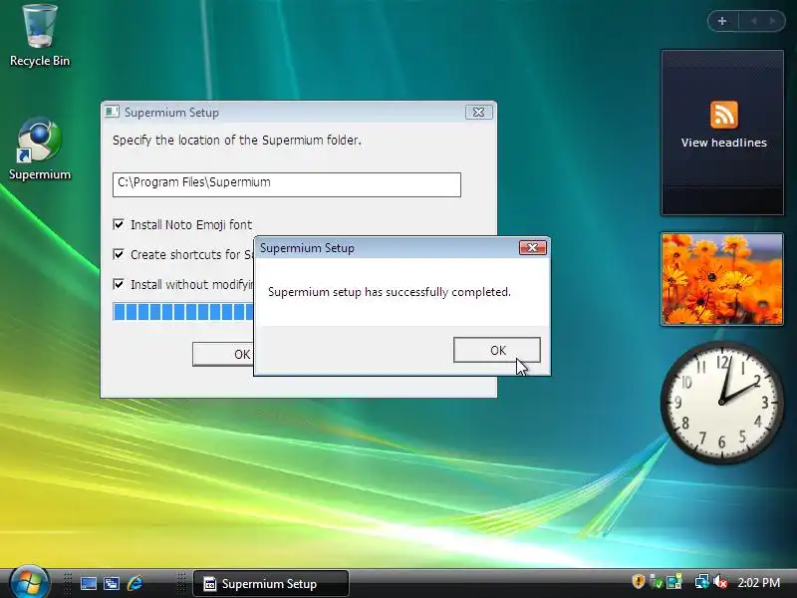
Task: Click View headlines text on feed gadget
Action: (x=724, y=143)
